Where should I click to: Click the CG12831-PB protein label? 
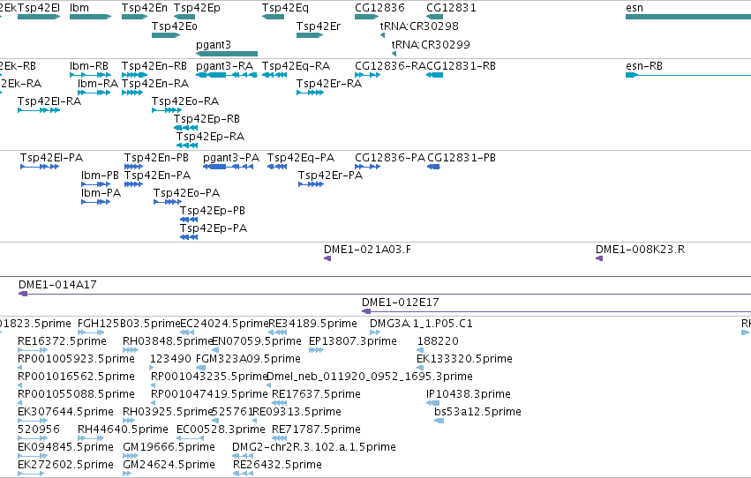(462, 157)
